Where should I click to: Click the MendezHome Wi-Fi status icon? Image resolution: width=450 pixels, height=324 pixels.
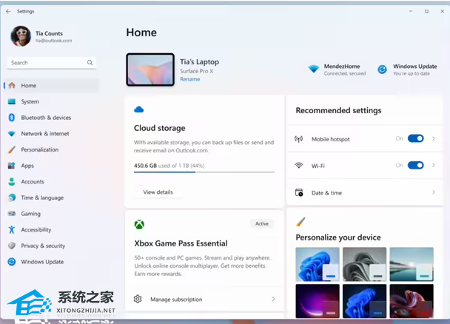pos(314,69)
